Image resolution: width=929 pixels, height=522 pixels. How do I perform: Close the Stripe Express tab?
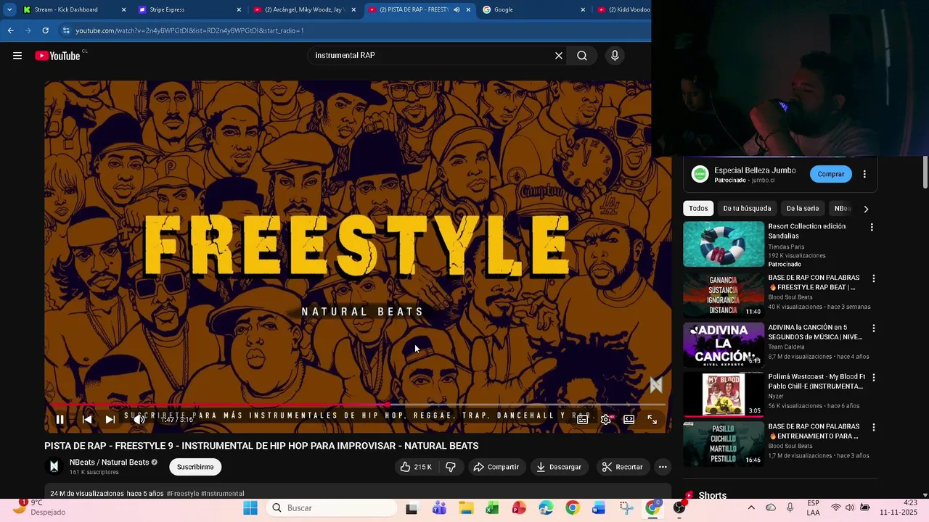click(x=239, y=9)
